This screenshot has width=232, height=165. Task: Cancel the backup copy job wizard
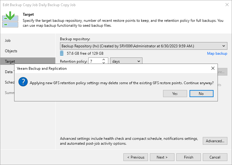pyautogui.click(x=215, y=157)
